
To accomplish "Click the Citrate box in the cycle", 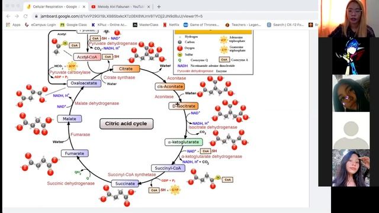I will tap(126, 69).
